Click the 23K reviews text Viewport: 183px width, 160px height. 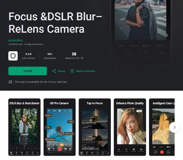pyautogui.click(x=28, y=58)
